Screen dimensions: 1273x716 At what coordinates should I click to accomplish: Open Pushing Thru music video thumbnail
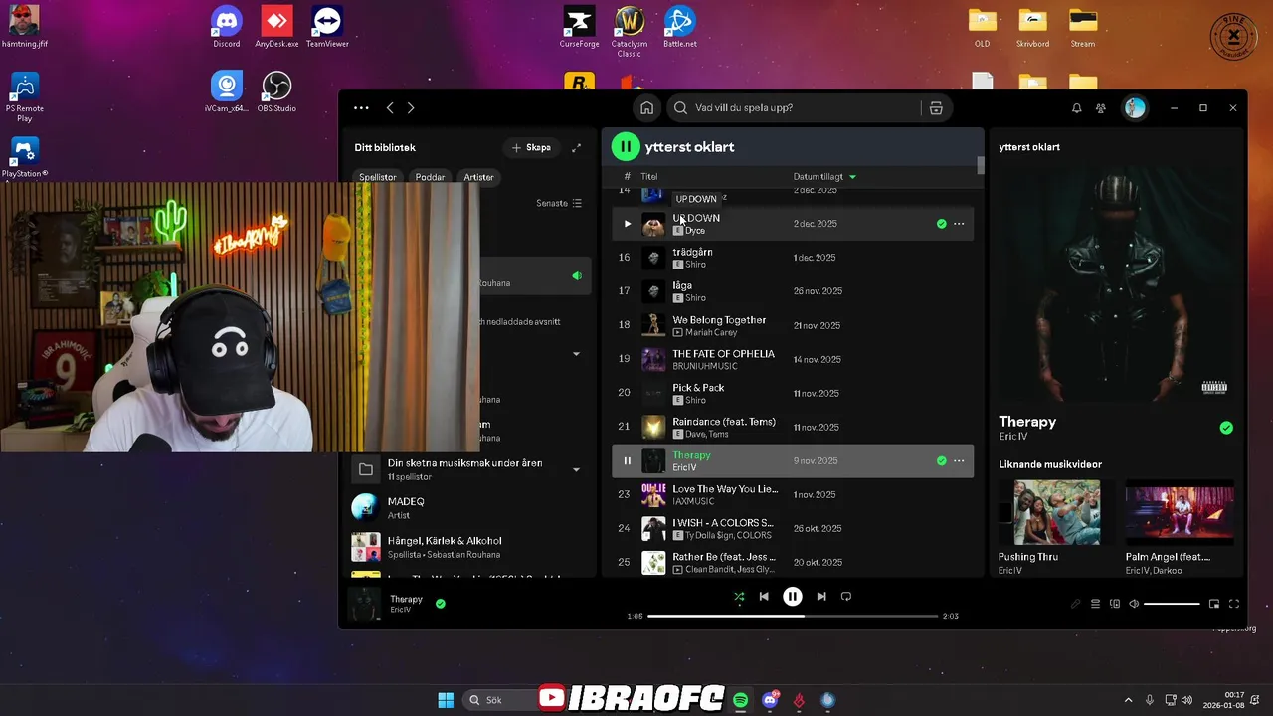pyautogui.click(x=1056, y=513)
